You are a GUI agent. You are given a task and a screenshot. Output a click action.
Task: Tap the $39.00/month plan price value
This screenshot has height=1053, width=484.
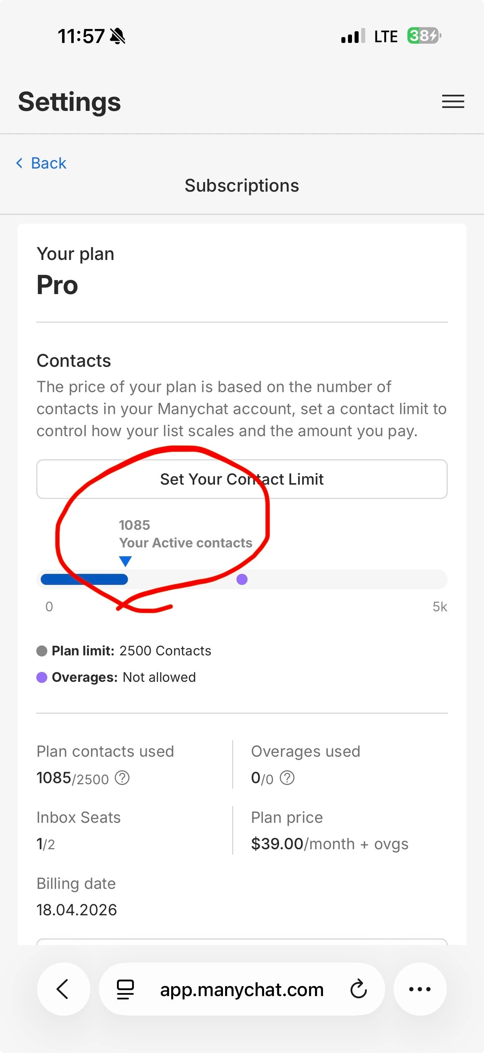(x=329, y=844)
